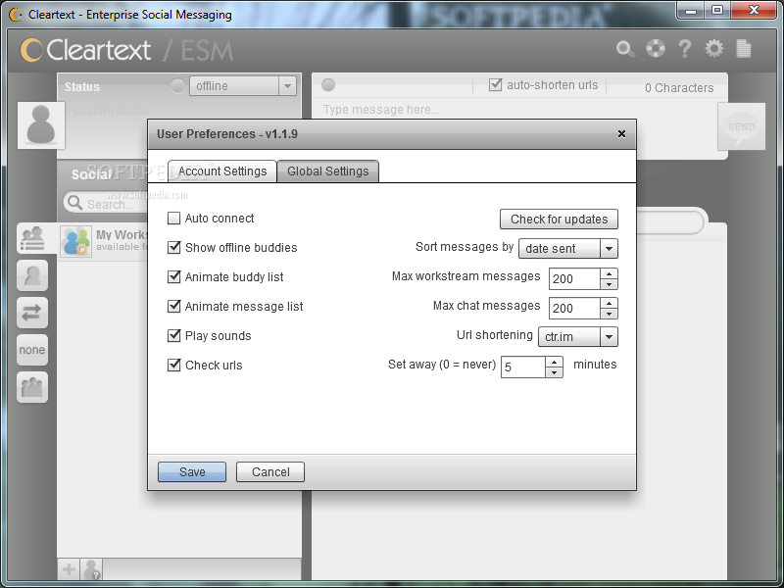Toggle Show offline buddies checkbox
The width and height of the screenshot is (784, 588).
tap(174, 248)
